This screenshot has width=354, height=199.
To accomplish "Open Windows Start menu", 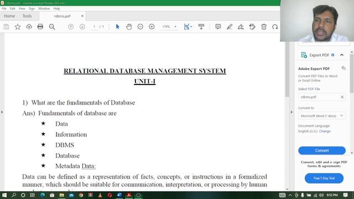I will pyautogui.click(x=4, y=195).
